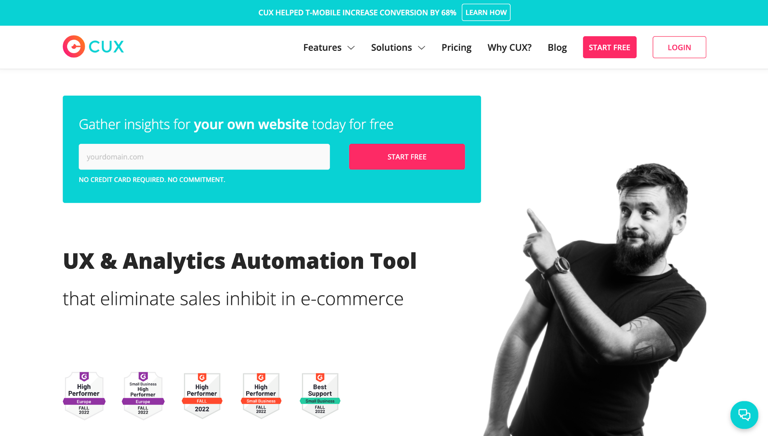Expand the Solutions dropdown menu

click(398, 47)
